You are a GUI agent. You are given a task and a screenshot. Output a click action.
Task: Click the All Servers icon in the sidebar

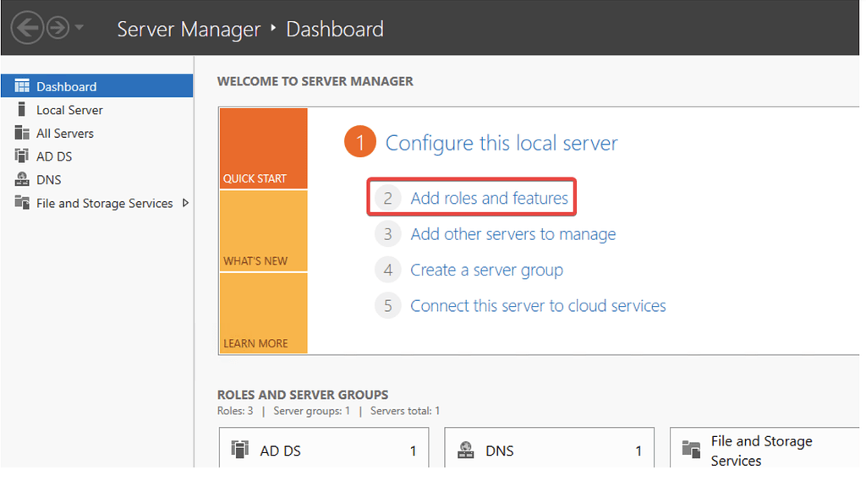coord(22,133)
